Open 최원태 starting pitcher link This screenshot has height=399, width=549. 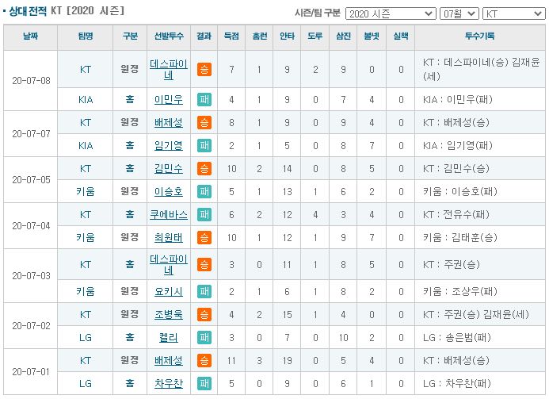[169, 238]
